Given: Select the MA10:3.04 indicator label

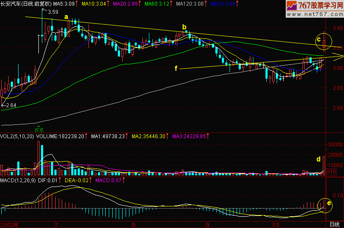Looking at the screenshot, I should point(95,3).
